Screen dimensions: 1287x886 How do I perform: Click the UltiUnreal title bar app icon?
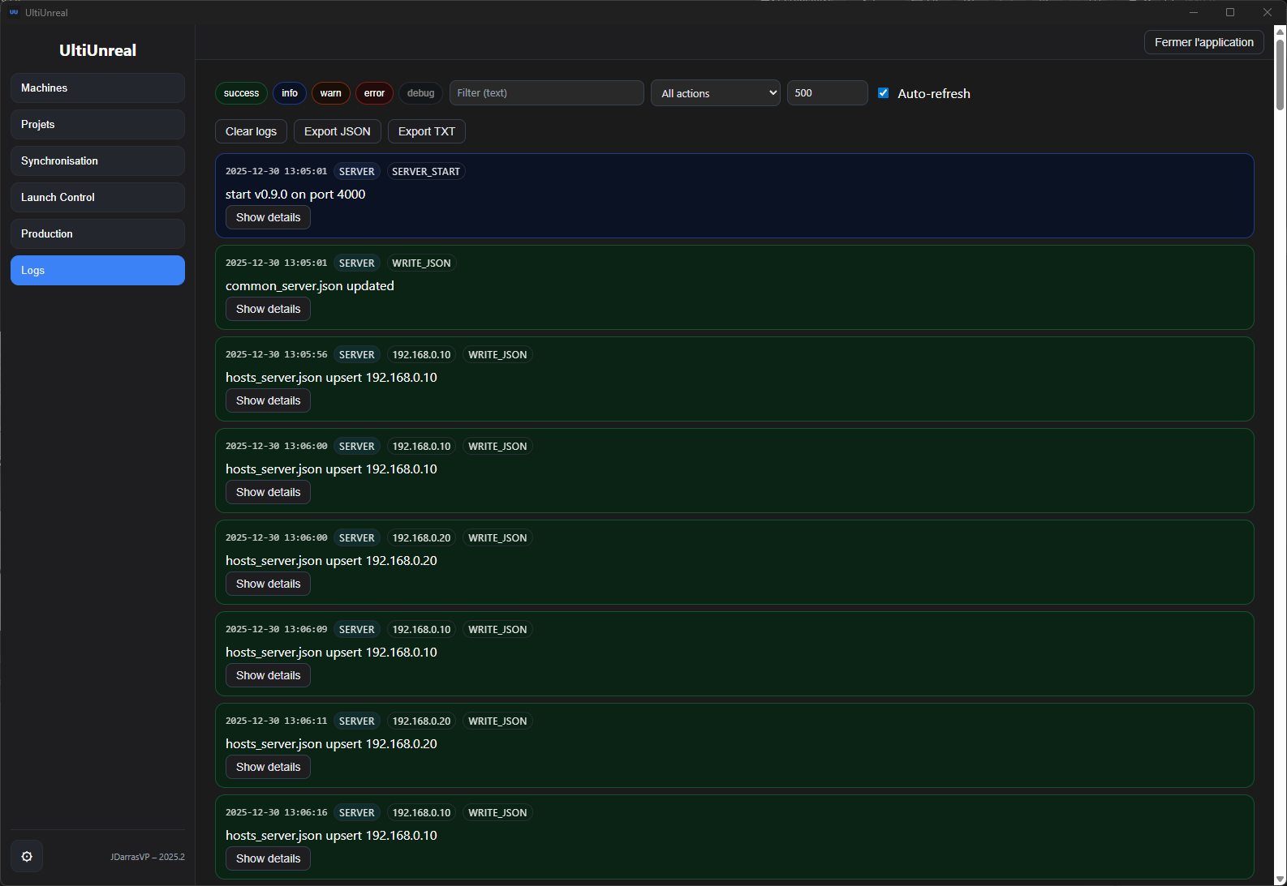click(x=14, y=12)
